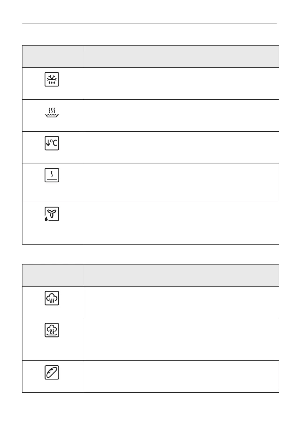Select the bread loaf icon
Screen dimensions: 299x424
coord(52,372)
